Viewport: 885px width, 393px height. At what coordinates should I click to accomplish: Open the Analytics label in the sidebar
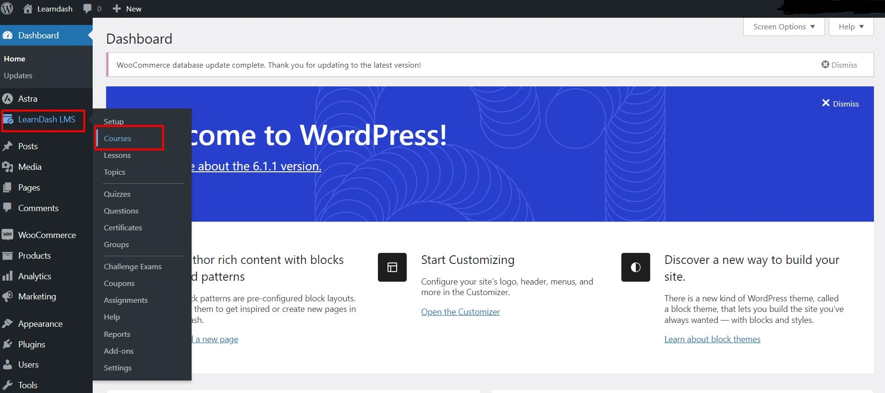(x=35, y=276)
